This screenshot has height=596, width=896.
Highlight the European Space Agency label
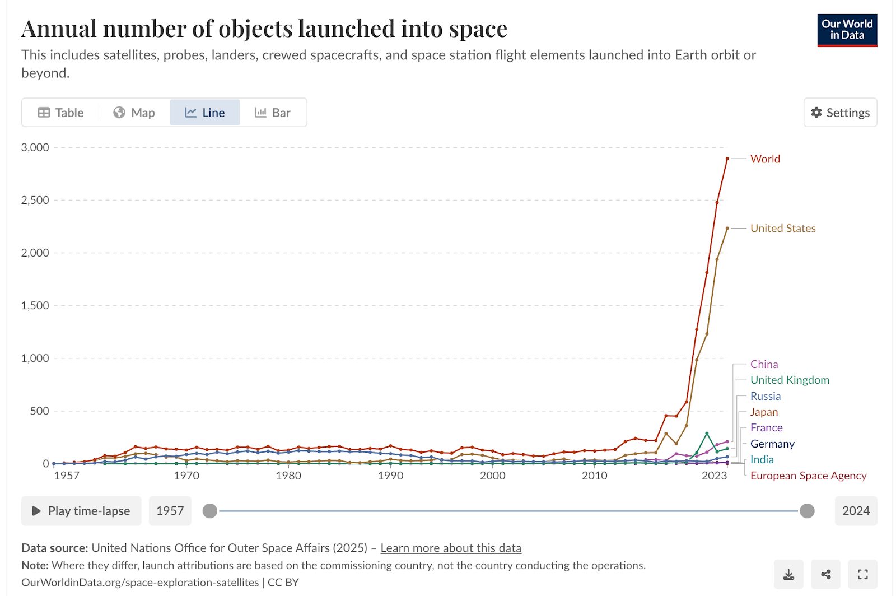click(x=808, y=476)
